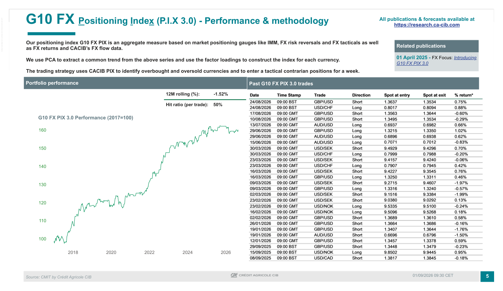Click the 10/08/2026 date cell
This screenshot has width=503, height=291.
click(x=260, y=119)
